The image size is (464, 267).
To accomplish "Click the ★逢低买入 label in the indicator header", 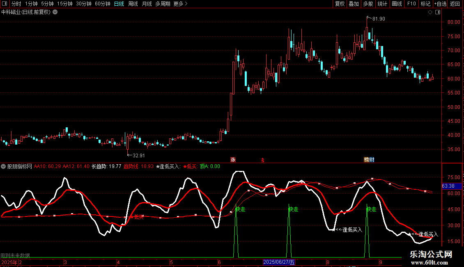I will click(168, 166).
